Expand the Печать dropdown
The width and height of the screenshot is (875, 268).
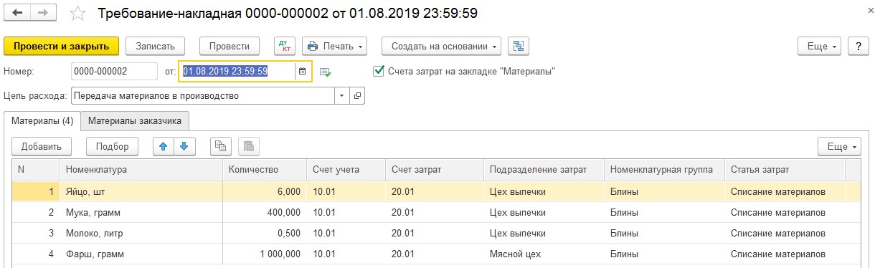click(x=335, y=46)
